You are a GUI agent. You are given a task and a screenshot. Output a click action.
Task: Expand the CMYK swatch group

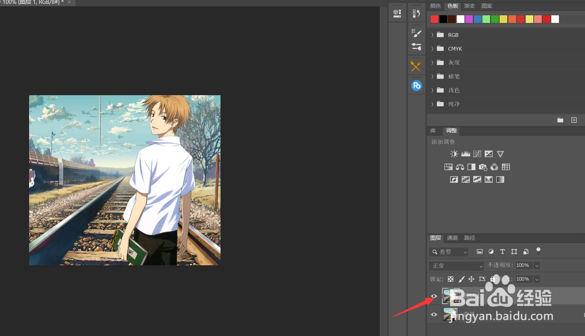[x=432, y=49]
